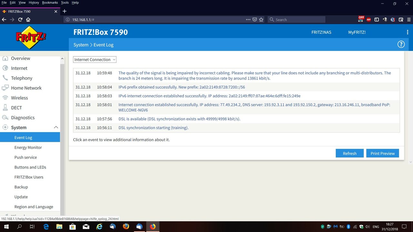Open page actions ellipsis in address bar
Screen dimensions: 413x232
pyautogui.click(x=248, y=20)
